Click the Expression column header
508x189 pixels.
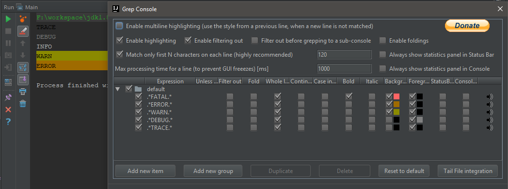pos(170,81)
